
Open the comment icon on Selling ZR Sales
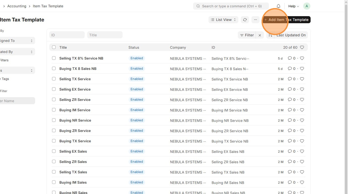point(290,162)
